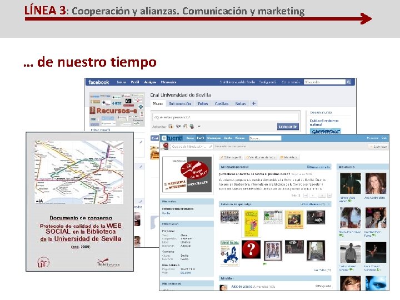The width and height of the screenshot is (400, 300).
Task: Switch to the Casillas tab
Action: point(222,103)
